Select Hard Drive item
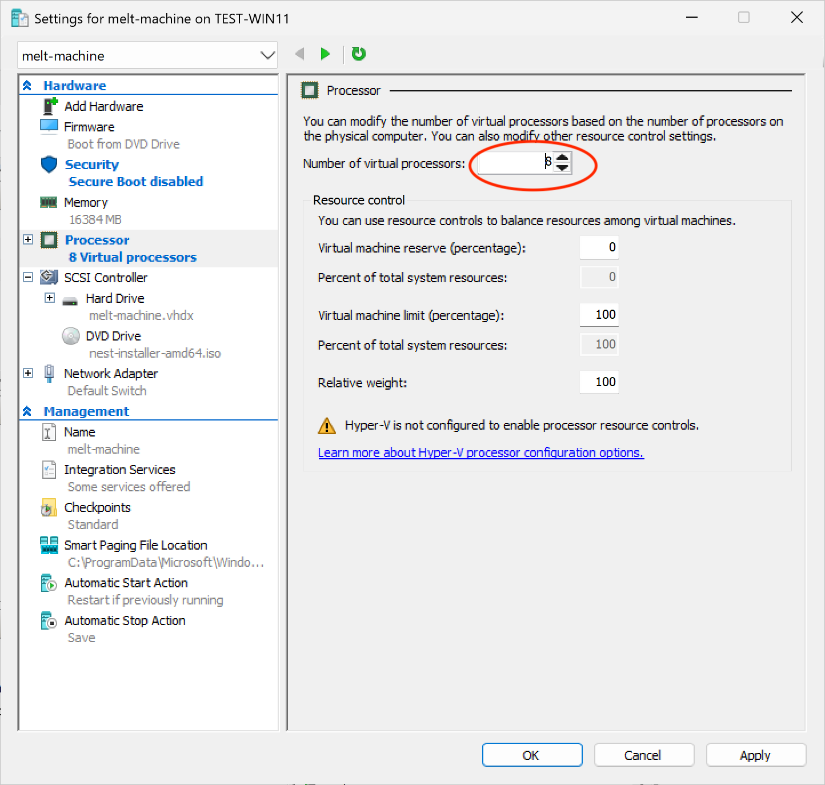Viewport: 825px width, 785px height. (115, 298)
